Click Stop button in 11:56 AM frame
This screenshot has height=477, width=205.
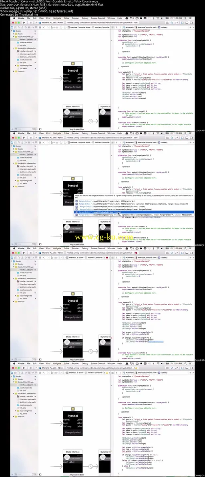(30, 22)
